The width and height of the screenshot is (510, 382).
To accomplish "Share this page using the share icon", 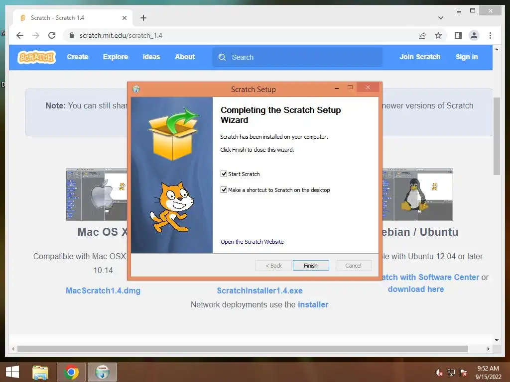I will point(422,35).
